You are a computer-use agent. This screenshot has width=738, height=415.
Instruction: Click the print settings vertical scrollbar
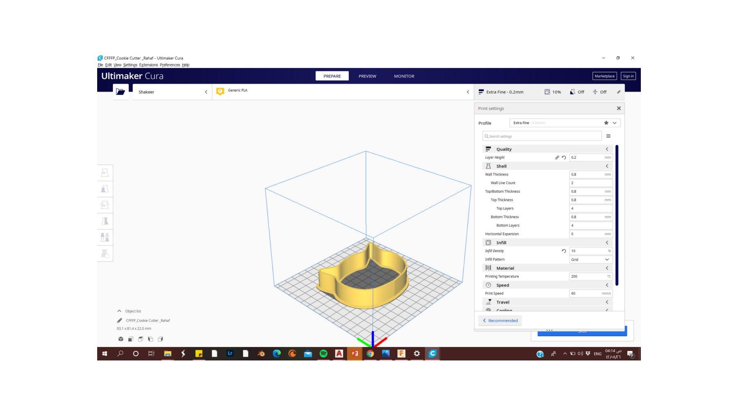(x=617, y=215)
